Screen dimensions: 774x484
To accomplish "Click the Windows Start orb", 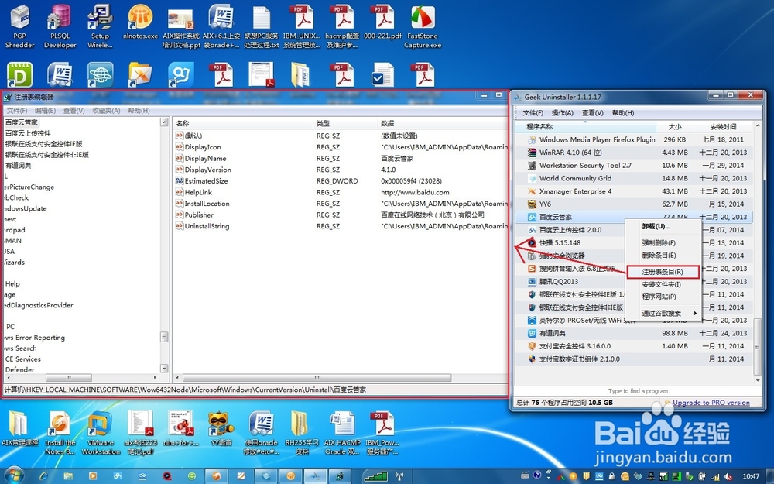I will [x=14, y=475].
